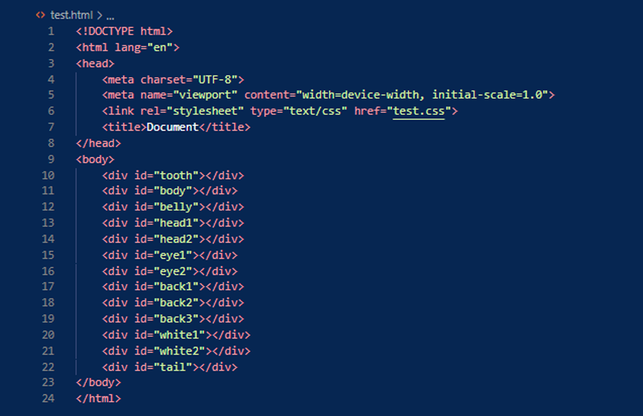Click the "belly" id value
Image resolution: width=643 pixels, height=416 pixels.
click(x=179, y=207)
